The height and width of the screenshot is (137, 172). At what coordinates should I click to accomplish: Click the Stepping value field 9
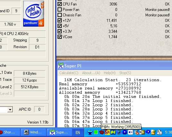click(x=37, y=40)
